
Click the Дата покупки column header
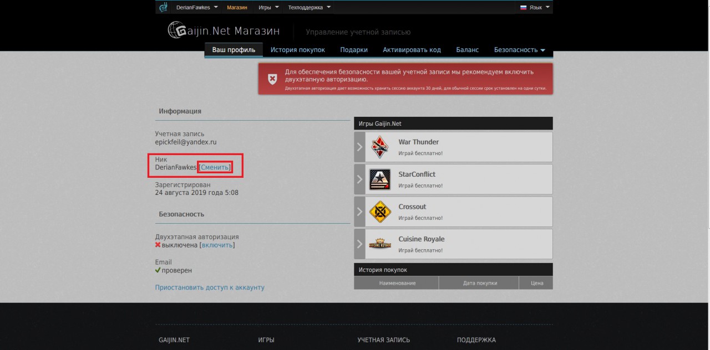click(x=479, y=283)
